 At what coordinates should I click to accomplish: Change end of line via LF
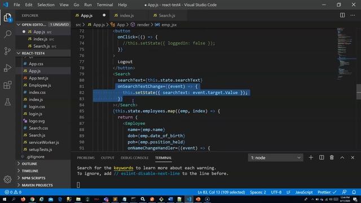click(x=288, y=192)
